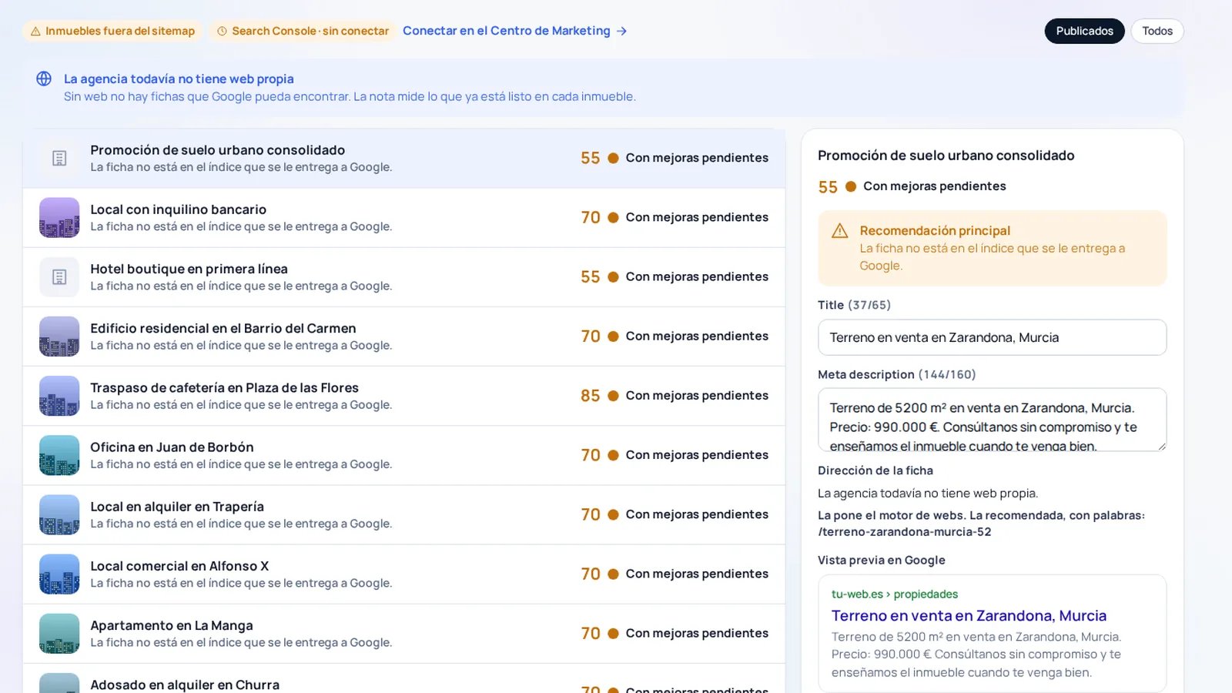Select the Apartamento en La Manga title
Screen dimensions: 1232x693
click(x=172, y=625)
